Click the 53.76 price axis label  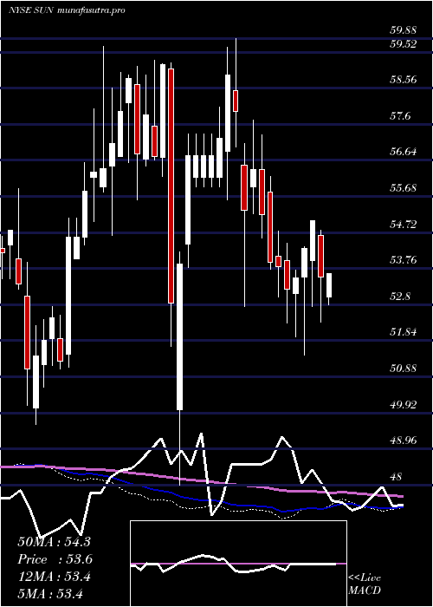coord(404,260)
